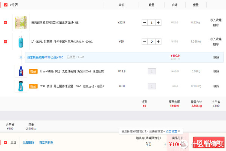This screenshot has height=151, width=226.
Task: Increase L'OREAL shampoo quantity with plus
Action: point(158,42)
